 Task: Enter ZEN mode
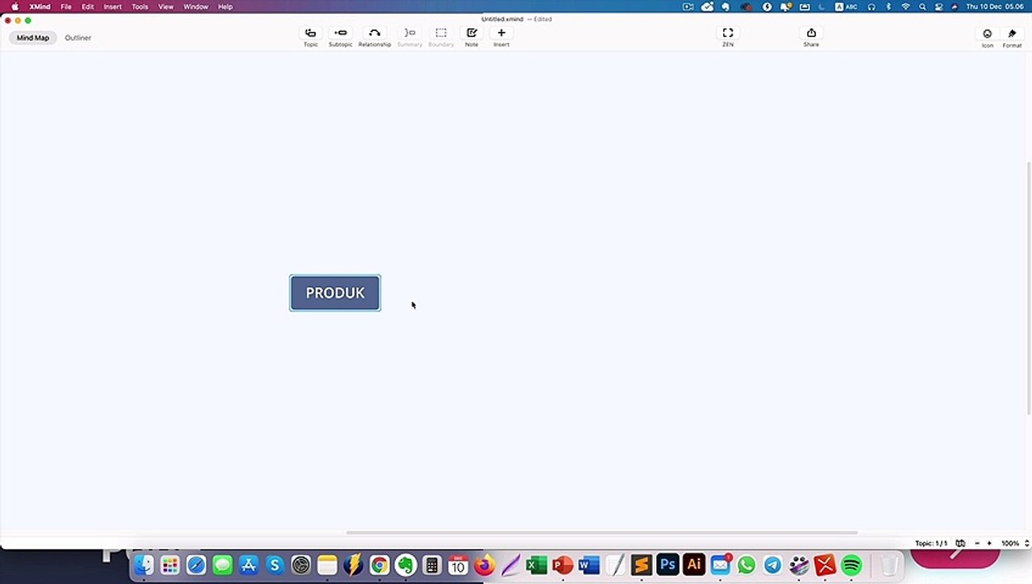(728, 36)
